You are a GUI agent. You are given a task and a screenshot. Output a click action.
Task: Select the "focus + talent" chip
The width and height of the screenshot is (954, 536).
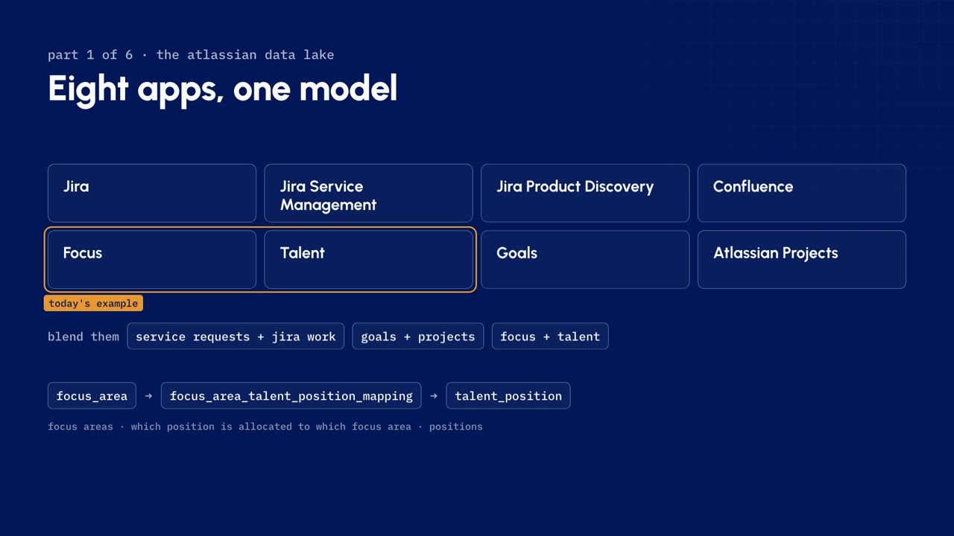tap(550, 336)
